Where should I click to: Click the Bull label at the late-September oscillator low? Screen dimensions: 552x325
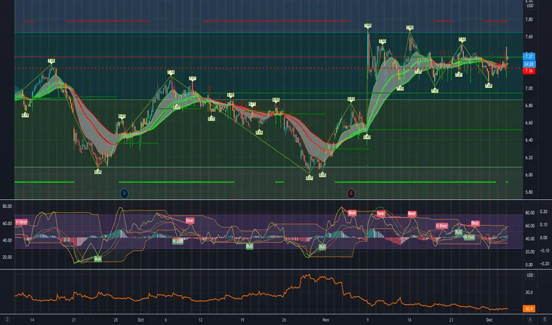click(x=98, y=259)
